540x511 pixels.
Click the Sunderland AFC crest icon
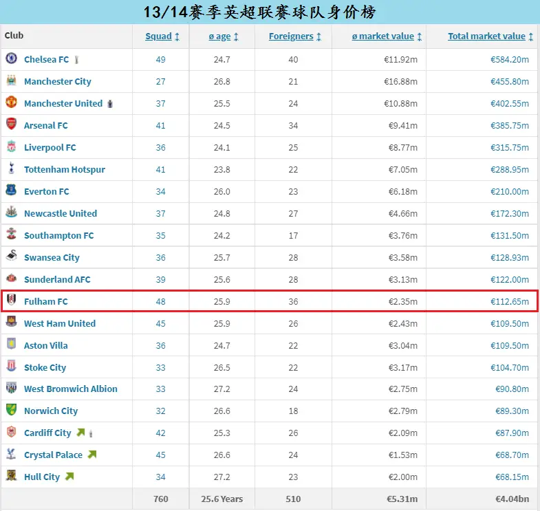tap(12, 278)
